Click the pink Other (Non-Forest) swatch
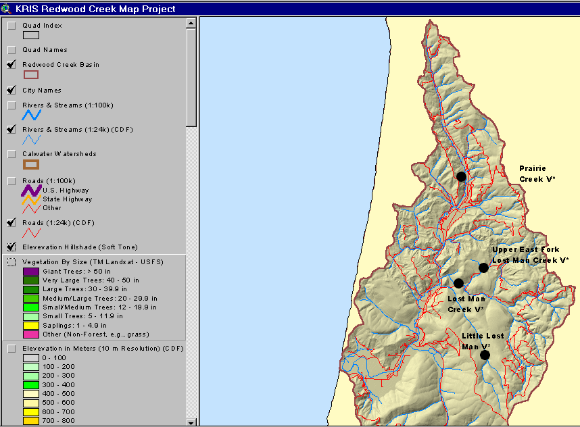580x427 pixels. 31,334
